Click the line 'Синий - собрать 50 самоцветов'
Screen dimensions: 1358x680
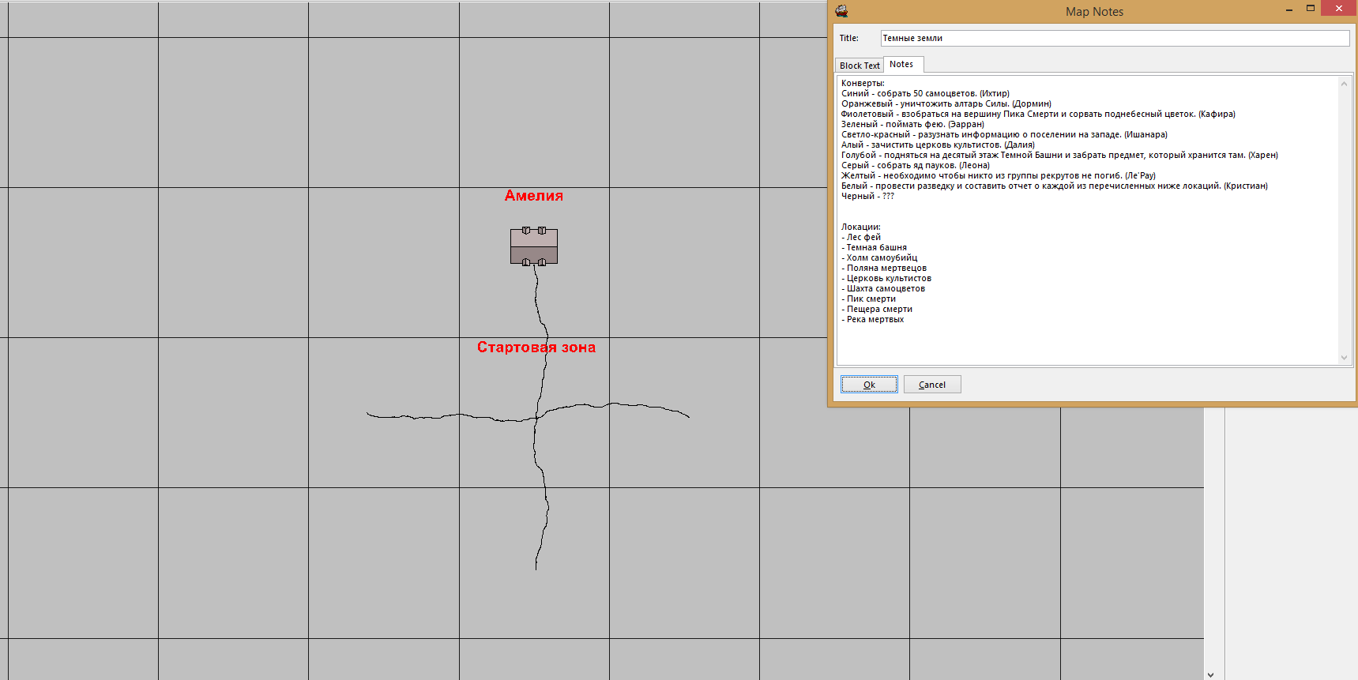click(x=925, y=93)
